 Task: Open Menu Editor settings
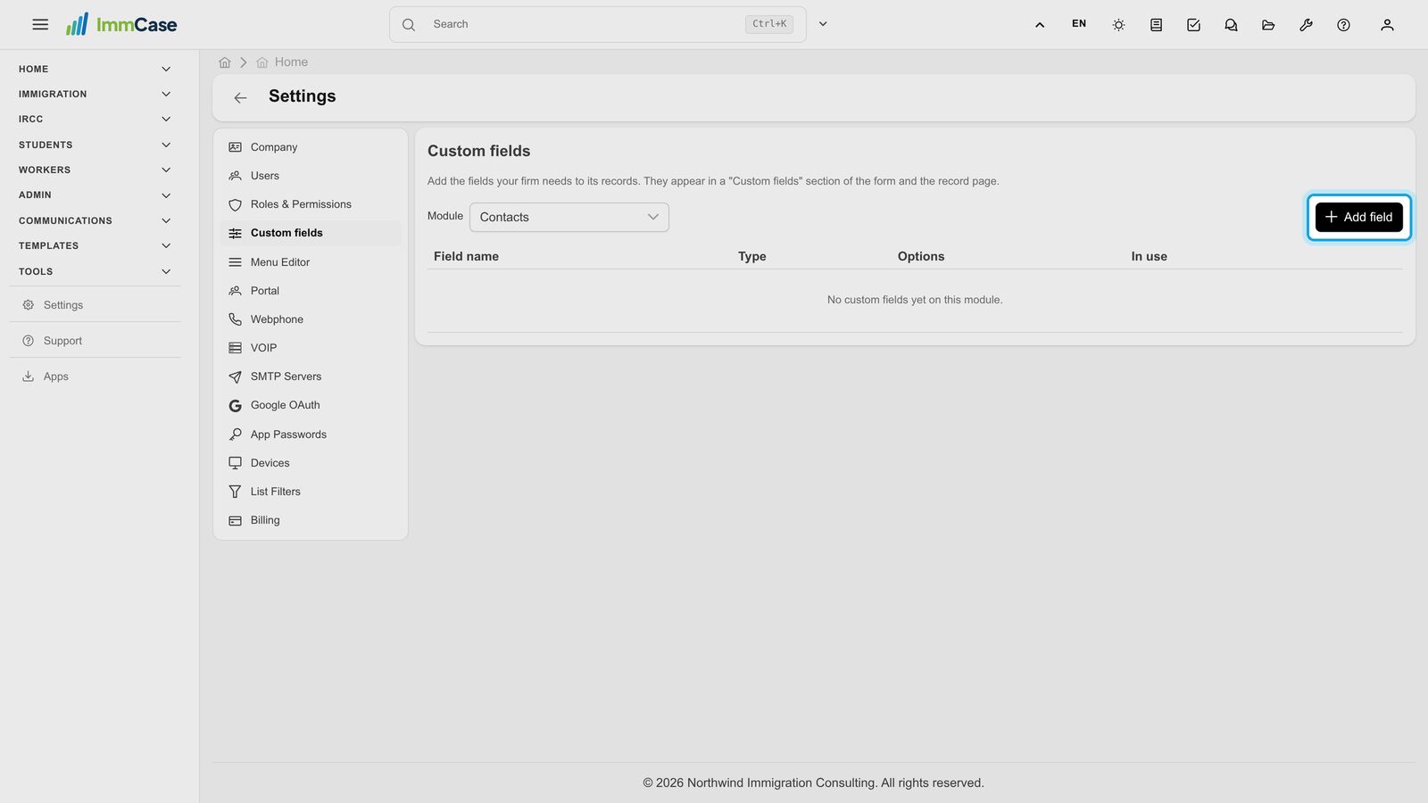click(311, 262)
